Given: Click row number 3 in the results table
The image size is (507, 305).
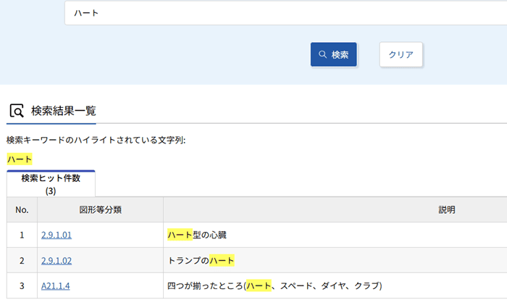Looking at the screenshot, I should pos(22,285).
